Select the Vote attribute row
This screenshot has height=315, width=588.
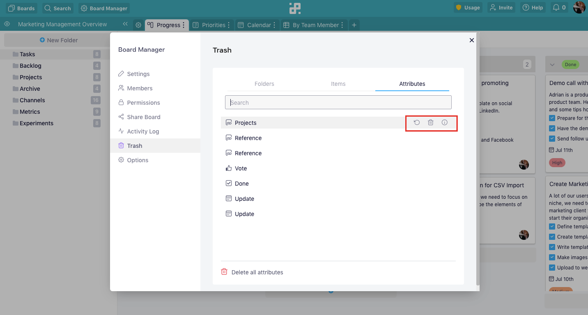pos(338,168)
